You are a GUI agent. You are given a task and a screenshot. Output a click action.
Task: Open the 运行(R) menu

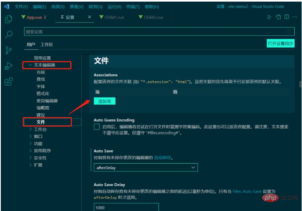tap(114, 7)
